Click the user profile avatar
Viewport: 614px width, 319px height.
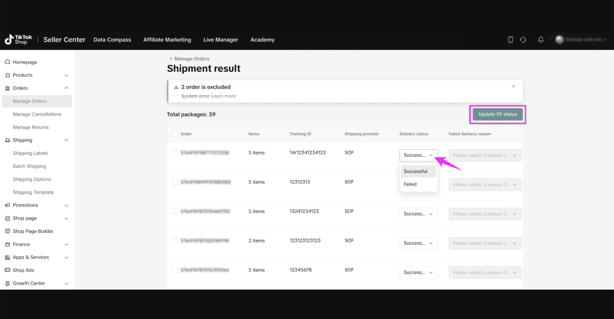click(x=559, y=40)
